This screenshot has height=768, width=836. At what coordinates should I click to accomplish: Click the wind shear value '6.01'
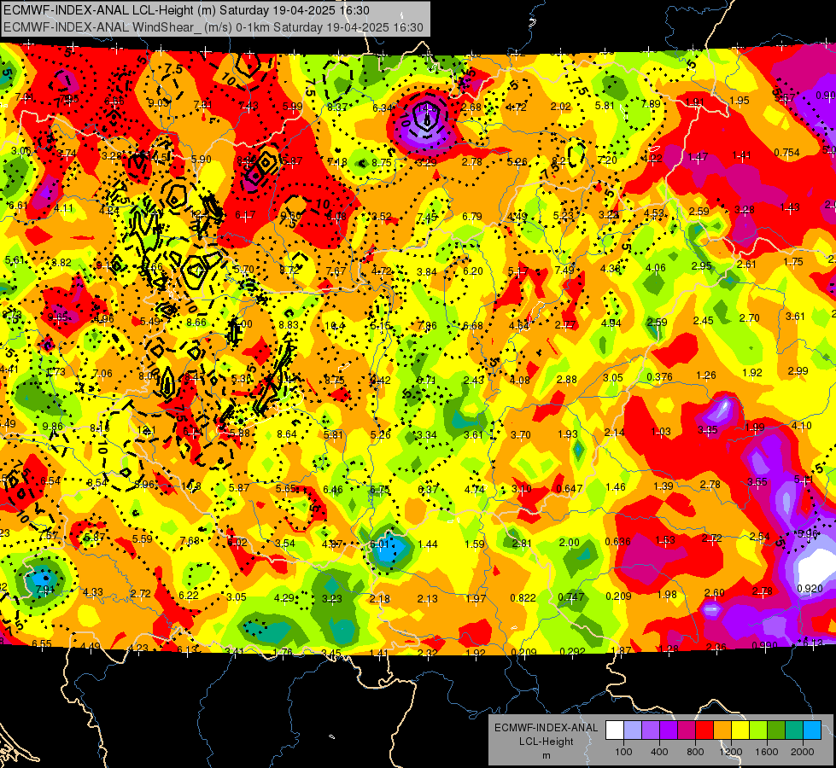pyautogui.click(x=379, y=544)
